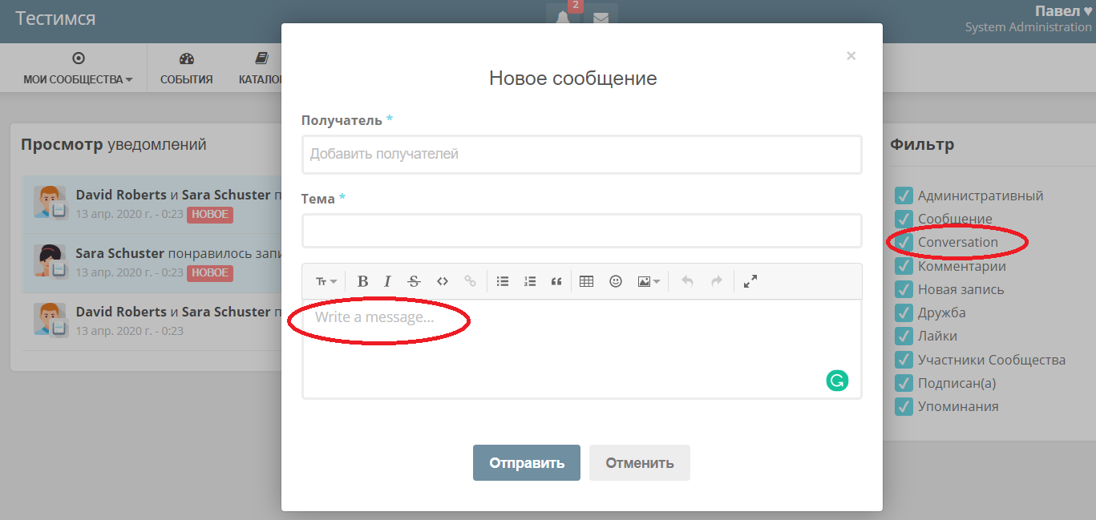Insert a numbered list

tap(529, 281)
